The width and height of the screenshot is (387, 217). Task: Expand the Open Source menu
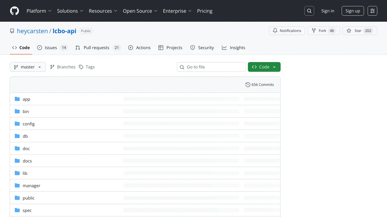coord(140,11)
